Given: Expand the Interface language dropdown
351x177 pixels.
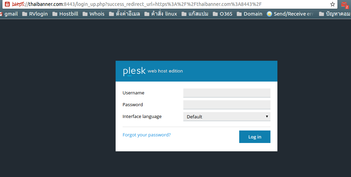Looking at the screenshot, I should [227, 117].
